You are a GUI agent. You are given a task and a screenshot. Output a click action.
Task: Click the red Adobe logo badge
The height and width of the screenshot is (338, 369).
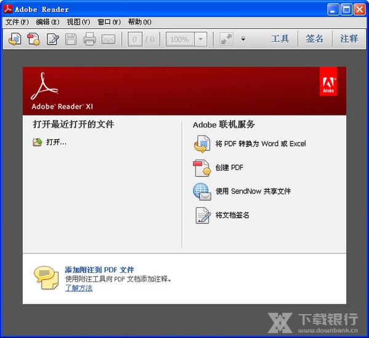tap(328, 81)
